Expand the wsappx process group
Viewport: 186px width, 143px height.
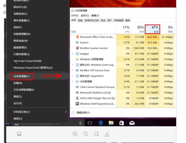coord(73,54)
